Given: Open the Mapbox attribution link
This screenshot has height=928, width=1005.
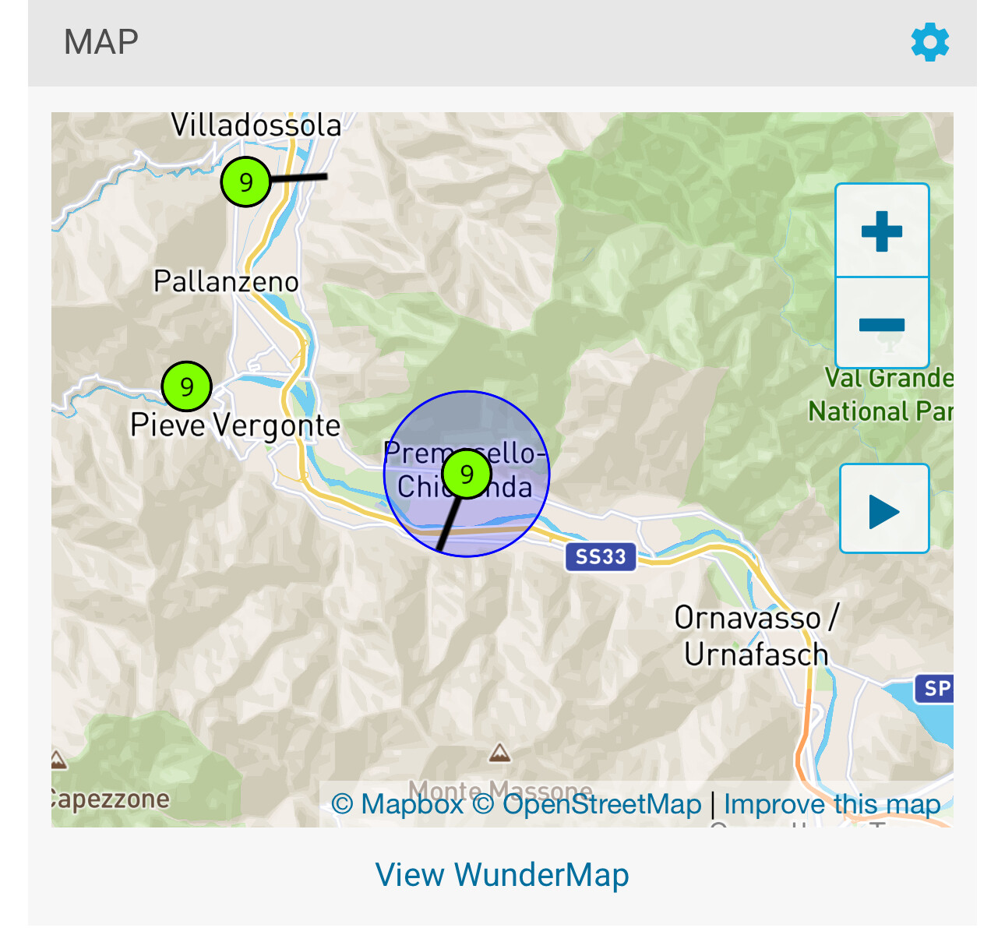Looking at the screenshot, I should pyautogui.click(x=397, y=804).
